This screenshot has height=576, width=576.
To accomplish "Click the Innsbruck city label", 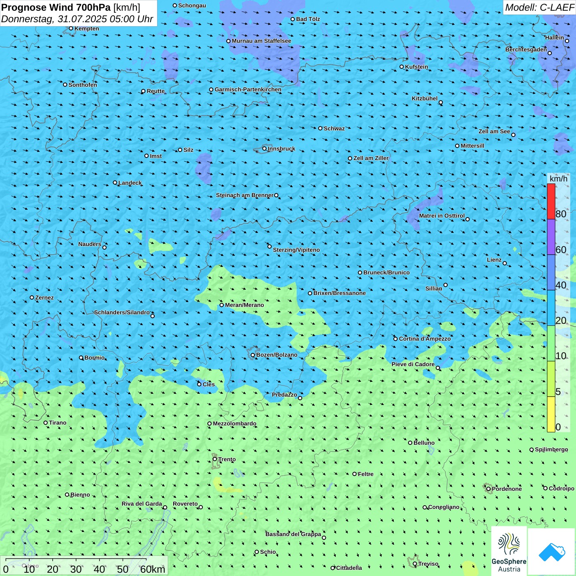I will point(281,149).
